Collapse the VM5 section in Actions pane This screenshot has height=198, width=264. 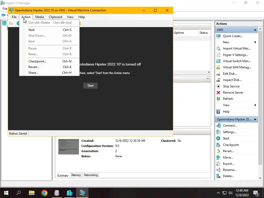255,30
